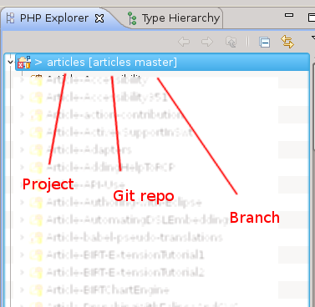Image resolution: width=315 pixels, height=307 pixels.
Task: Click the Up one level icon
Action: click(x=231, y=42)
